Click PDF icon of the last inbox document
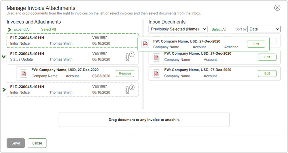 (x=156, y=74)
